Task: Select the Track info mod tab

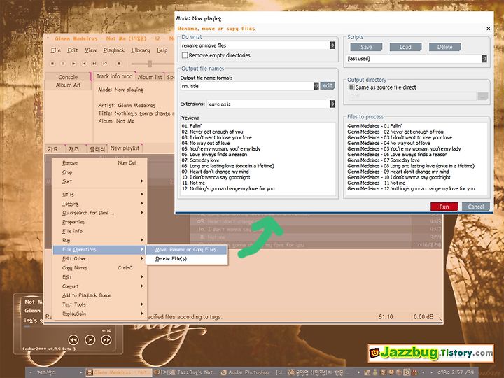Action: [114, 76]
